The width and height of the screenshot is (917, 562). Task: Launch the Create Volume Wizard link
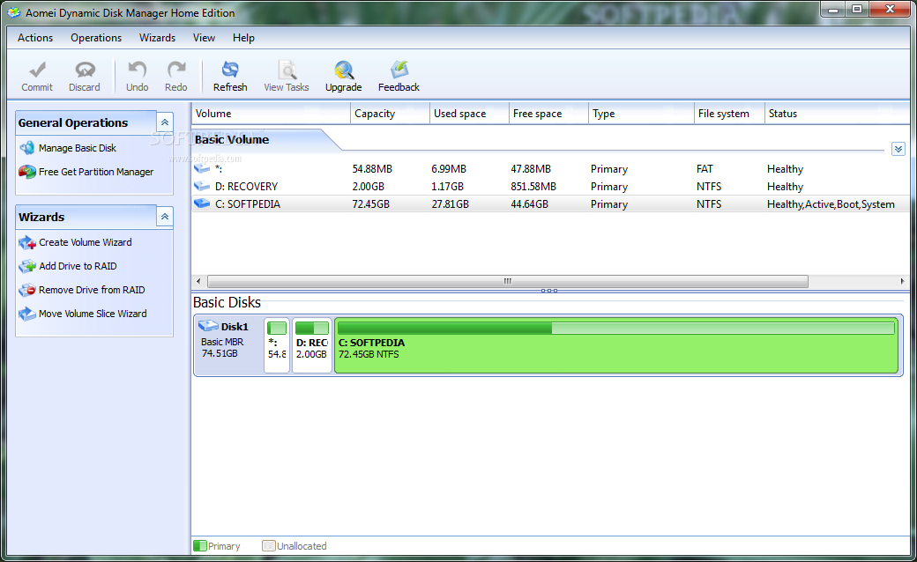pos(86,242)
